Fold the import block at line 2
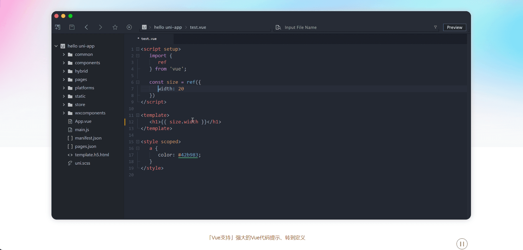Image resolution: width=523 pixels, height=250 pixels. click(x=138, y=56)
